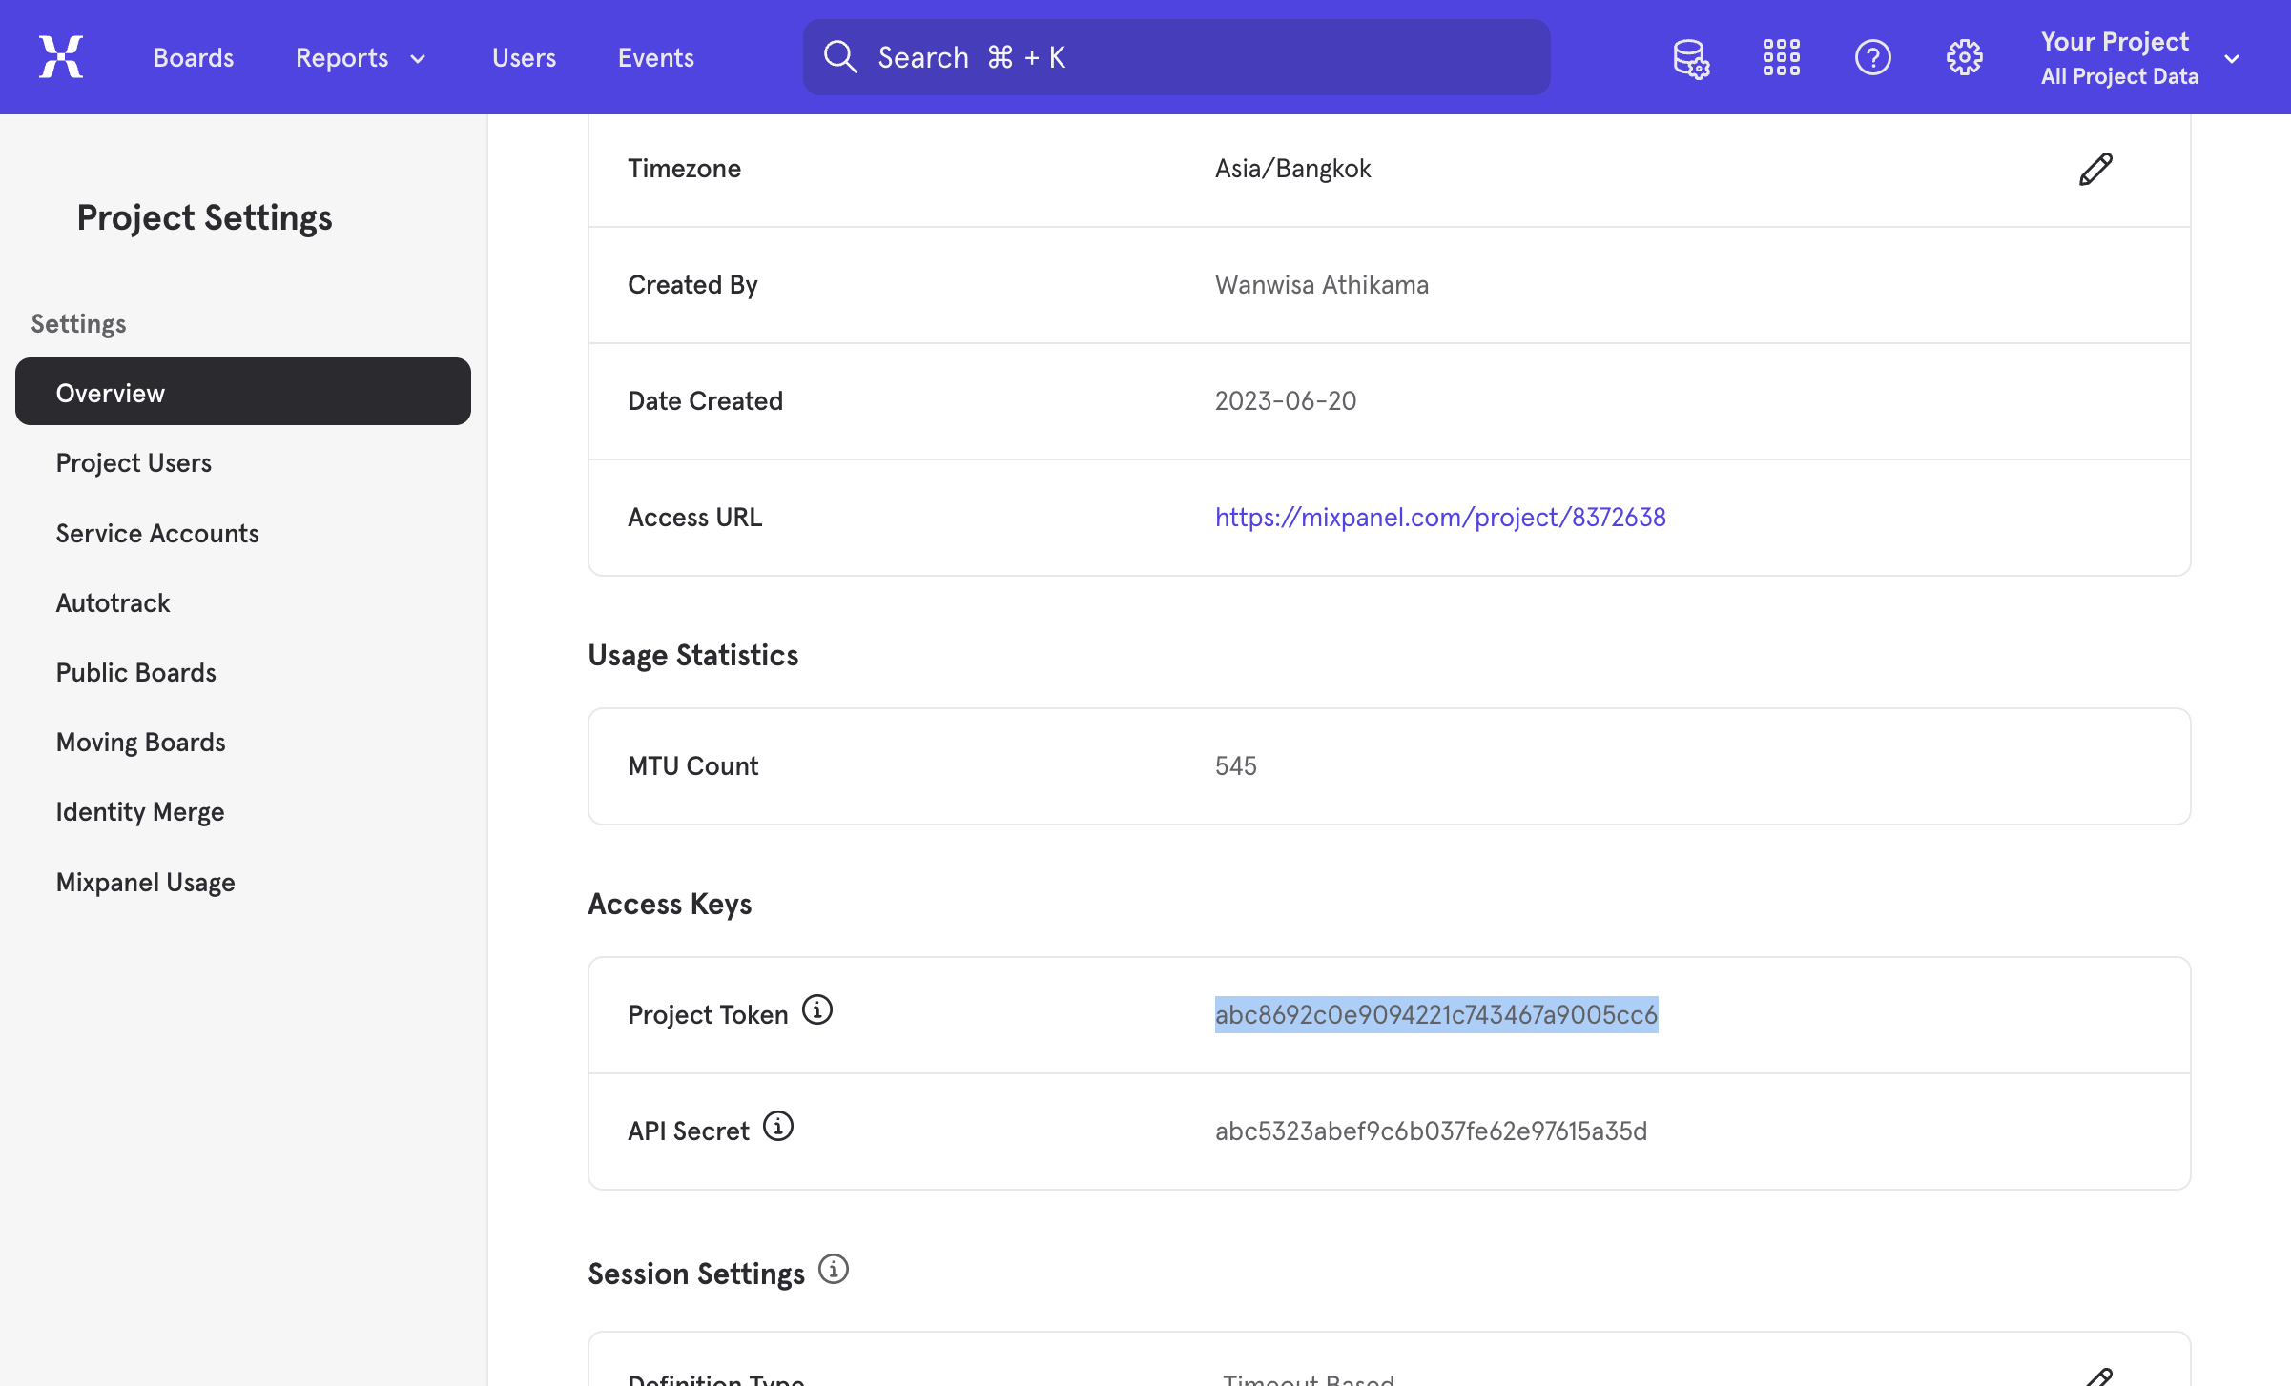
Task: Open the Events menu item
Action: (x=655, y=57)
